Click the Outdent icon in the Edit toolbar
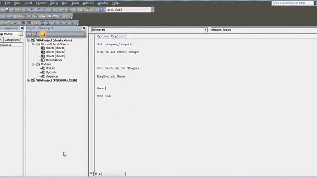317x178 pixels. (29, 23)
